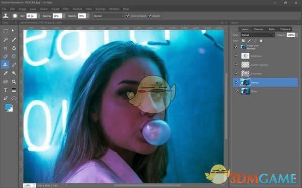The image size is (302, 188).
Task: Click the Spacing input field
Action: (x=57, y=16)
